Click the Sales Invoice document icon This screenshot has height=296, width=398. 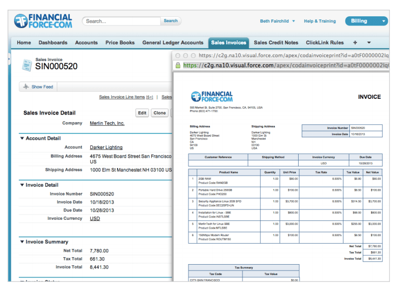(26, 65)
